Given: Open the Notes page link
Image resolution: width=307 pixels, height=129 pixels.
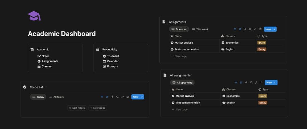Looking at the screenshot, I should [43, 56].
